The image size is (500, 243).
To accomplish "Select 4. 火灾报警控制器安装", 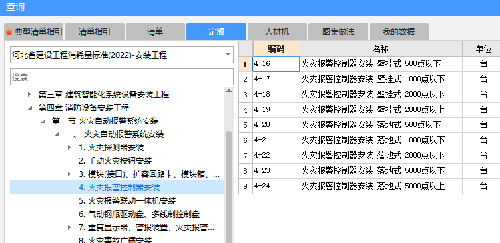I will [119, 188].
